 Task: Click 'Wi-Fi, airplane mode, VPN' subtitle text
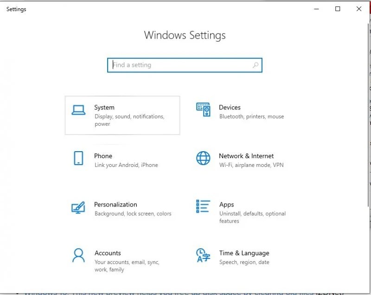pos(252,165)
